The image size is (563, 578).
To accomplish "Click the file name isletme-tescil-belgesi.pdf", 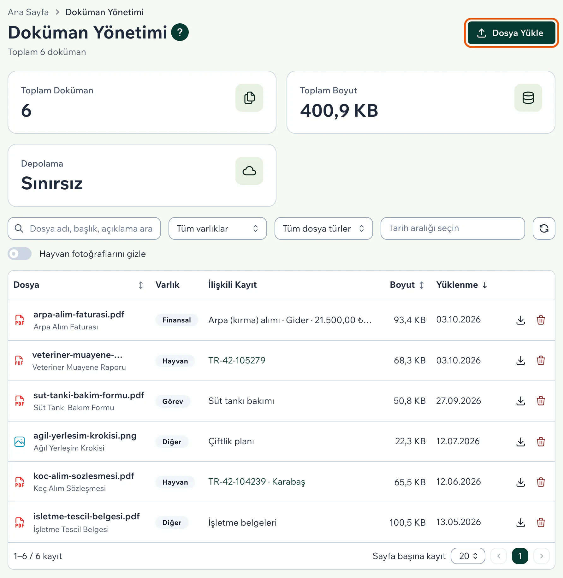I will coord(86,516).
